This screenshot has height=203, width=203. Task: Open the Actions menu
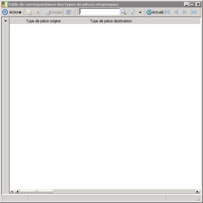(12, 12)
